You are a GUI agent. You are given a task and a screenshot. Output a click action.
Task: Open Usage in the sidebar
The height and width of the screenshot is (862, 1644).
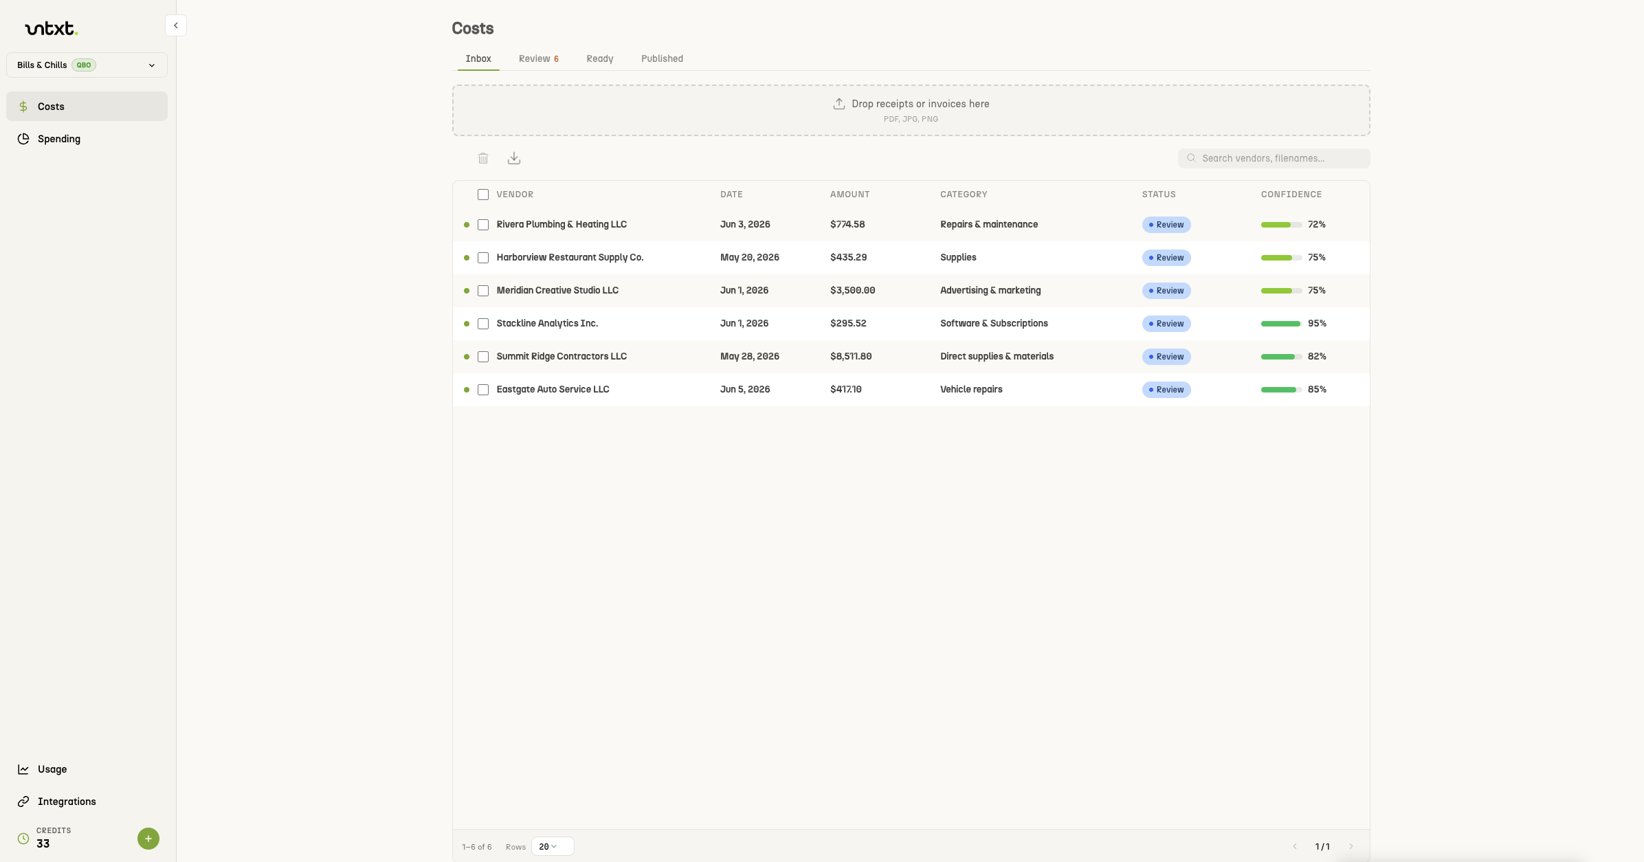[x=87, y=769]
